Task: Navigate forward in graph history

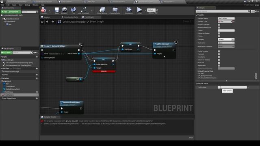Action: click(x=53, y=21)
